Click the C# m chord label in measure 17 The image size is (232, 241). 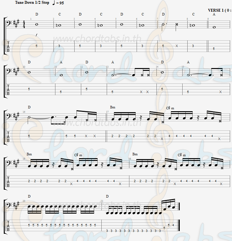coord(170,108)
